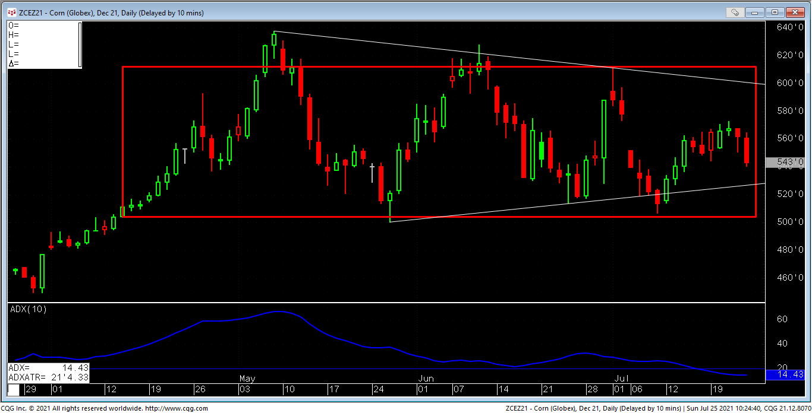Click the ADX(10) study label
Screen dimensions: 812x413
[x=28, y=309]
